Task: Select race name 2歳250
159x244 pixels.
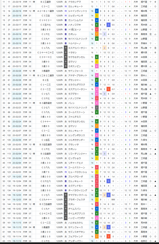Action: pos(46,190)
